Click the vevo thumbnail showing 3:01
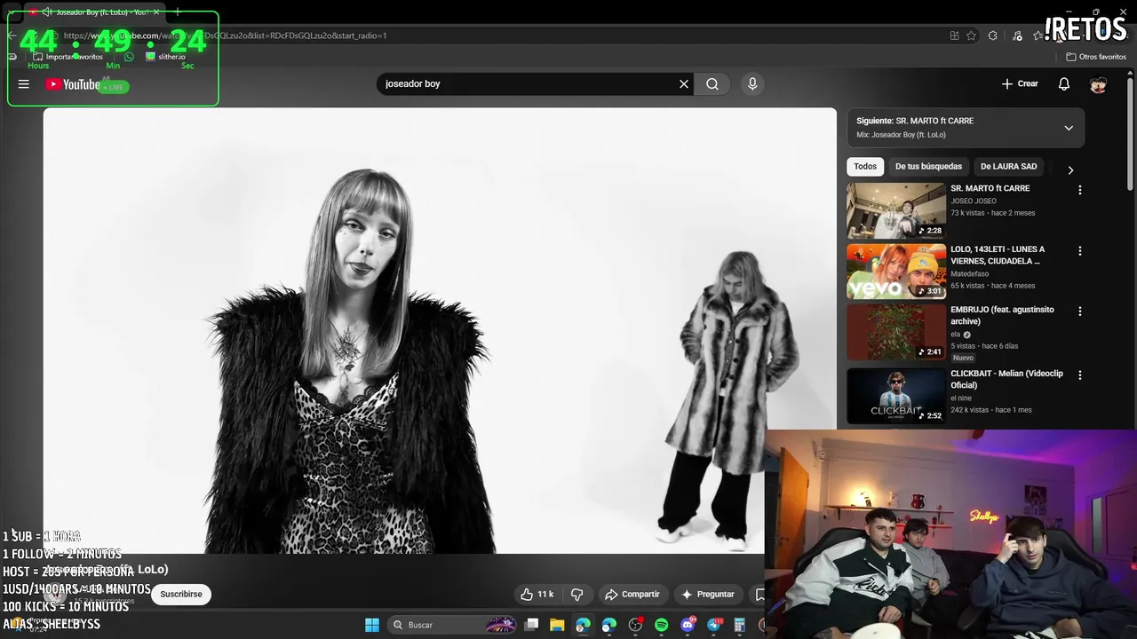This screenshot has height=639, width=1137. pyautogui.click(x=896, y=272)
